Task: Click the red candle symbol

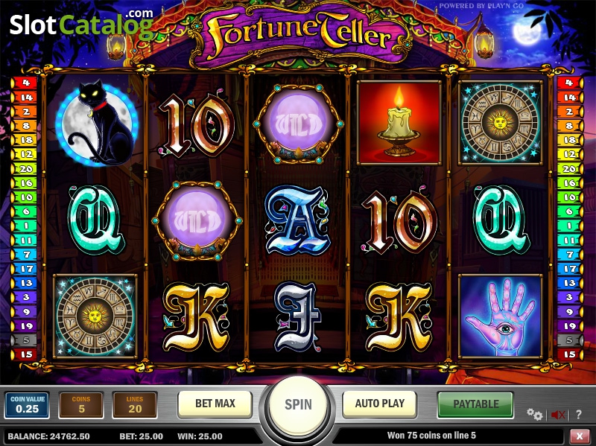Action: click(x=399, y=123)
